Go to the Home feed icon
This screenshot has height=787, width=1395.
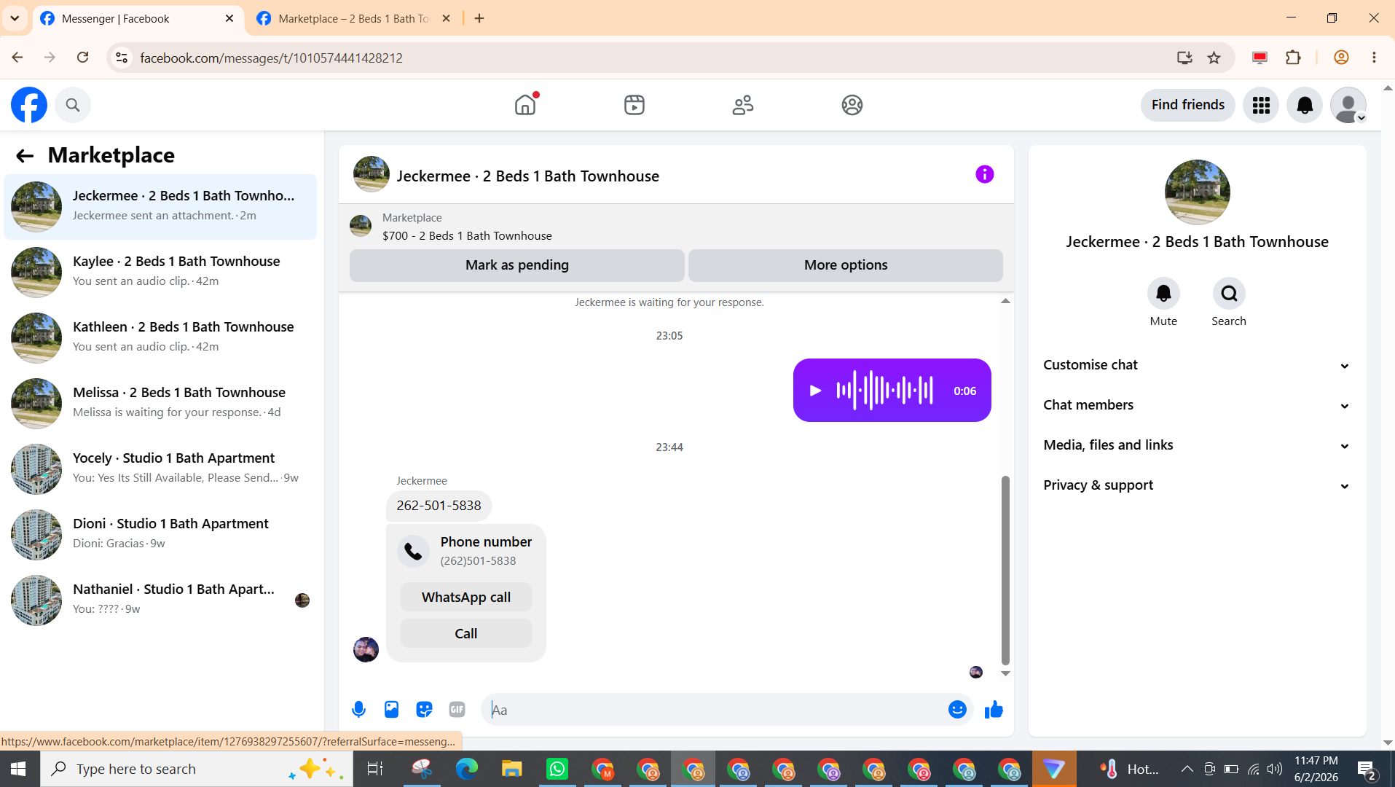pos(524,105)
